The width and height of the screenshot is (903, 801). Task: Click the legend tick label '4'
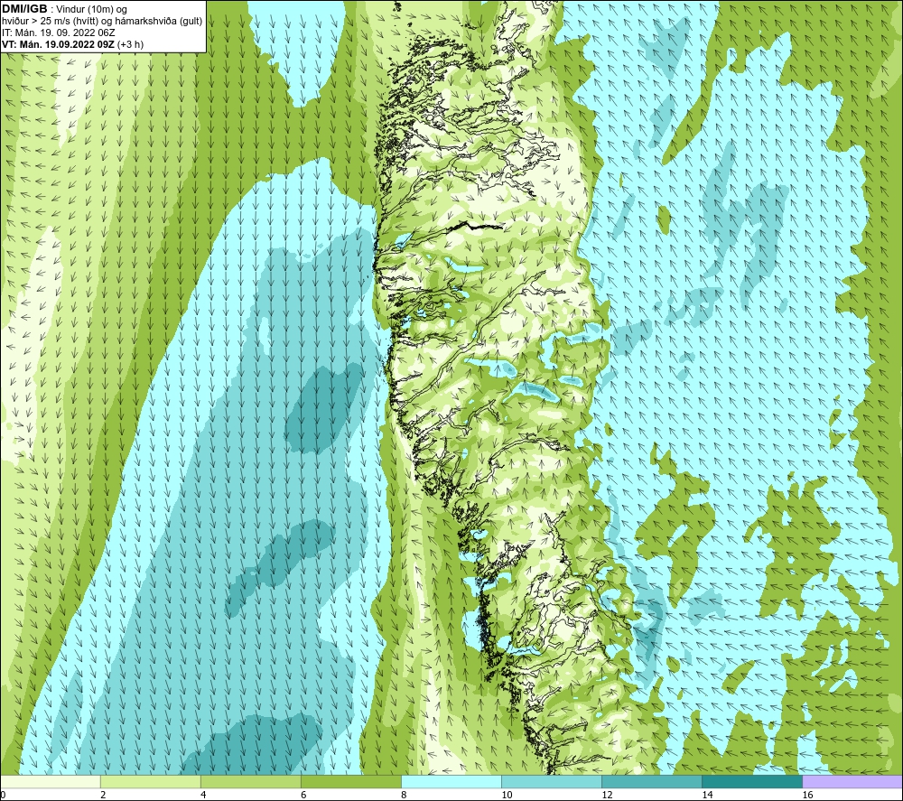click(203, 796)
